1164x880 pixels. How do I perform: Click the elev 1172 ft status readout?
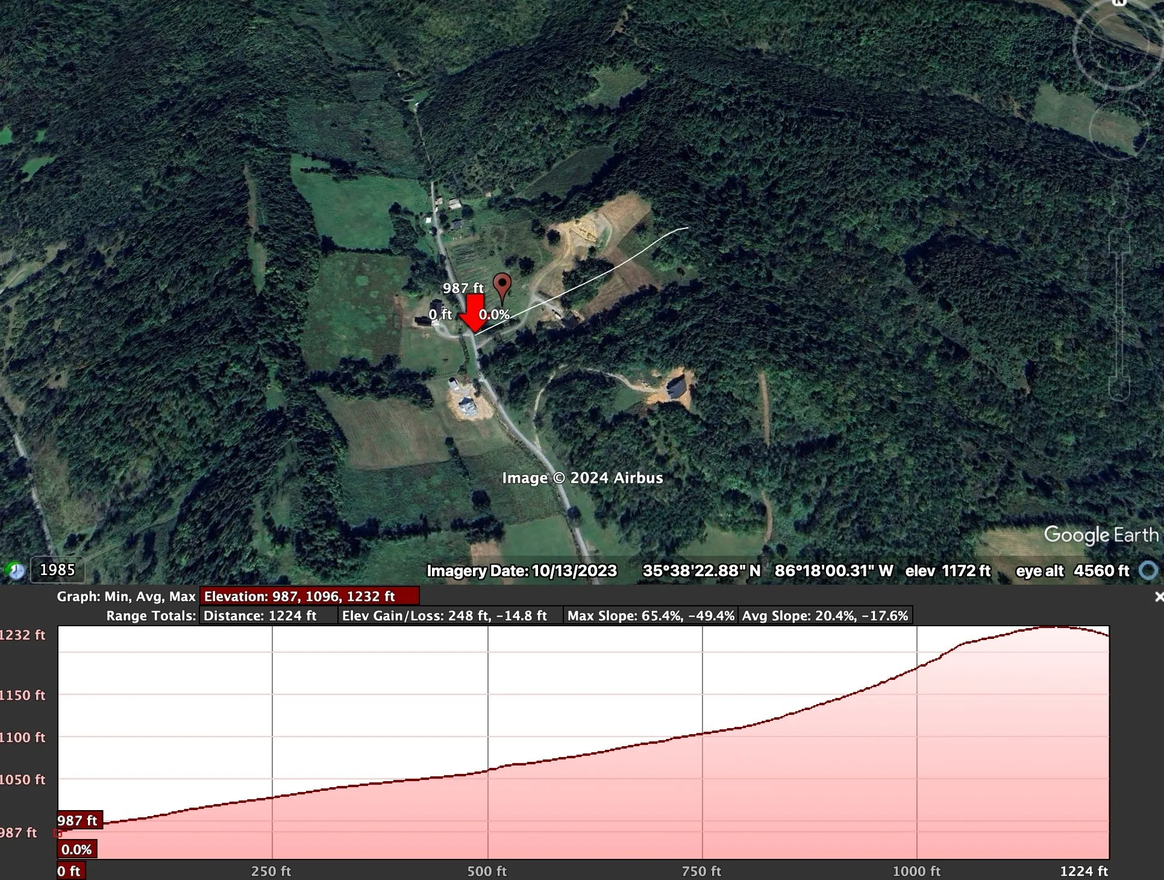[x=948, y=571]
